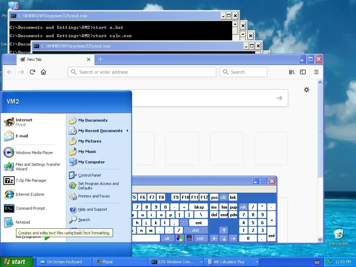This screenshot has height=267, width=356.
Task: Open Search from Start menu
Action: tap(99, 220)
